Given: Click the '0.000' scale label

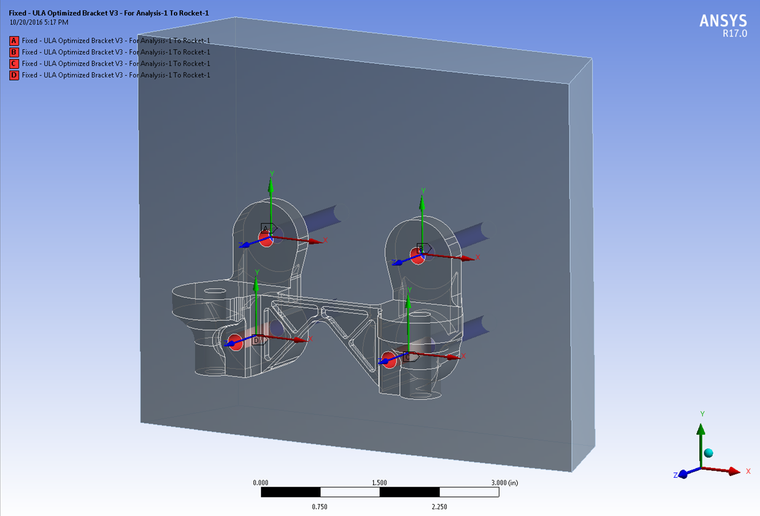Looking at the screenshot, I should pyautogui.click(x=260, y=483).
